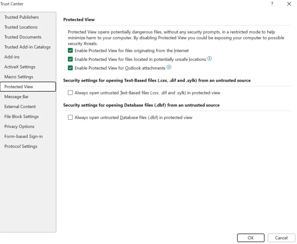Open File Block Settings page
This screenshot has width=297, height=244.
point(21,116)
